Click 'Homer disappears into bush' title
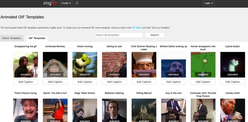The image size is (248, 122). coord(203,48)
